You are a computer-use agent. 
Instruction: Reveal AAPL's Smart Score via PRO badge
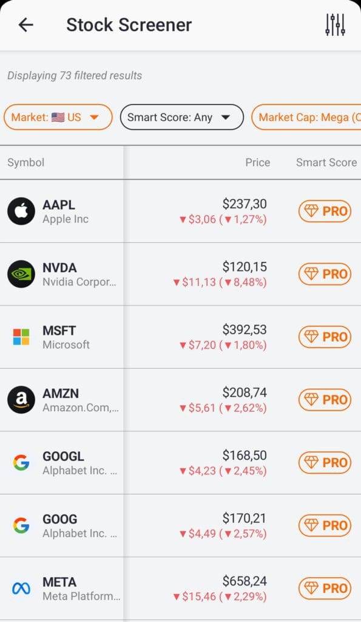(x=325, y=211)
